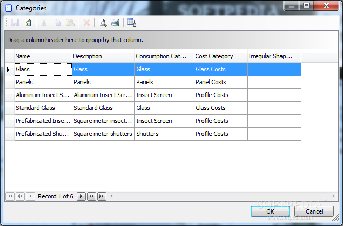
Task: Click the 'Aluminum Insect Scr...' description cell
Action: (x=103, y=95)
